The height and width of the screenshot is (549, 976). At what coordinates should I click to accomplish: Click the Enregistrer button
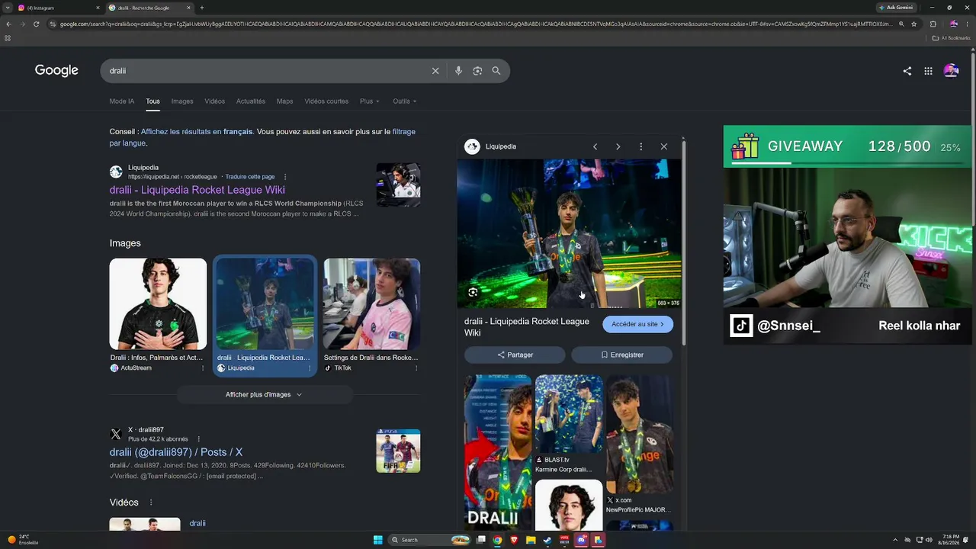click(622, 355)
